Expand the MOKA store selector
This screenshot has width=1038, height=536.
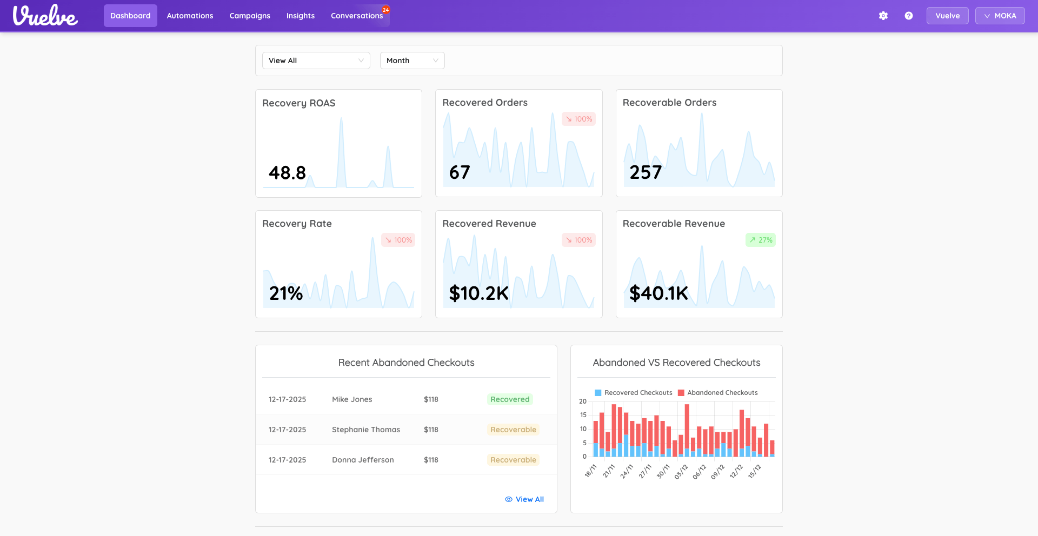pos(1000,16)
